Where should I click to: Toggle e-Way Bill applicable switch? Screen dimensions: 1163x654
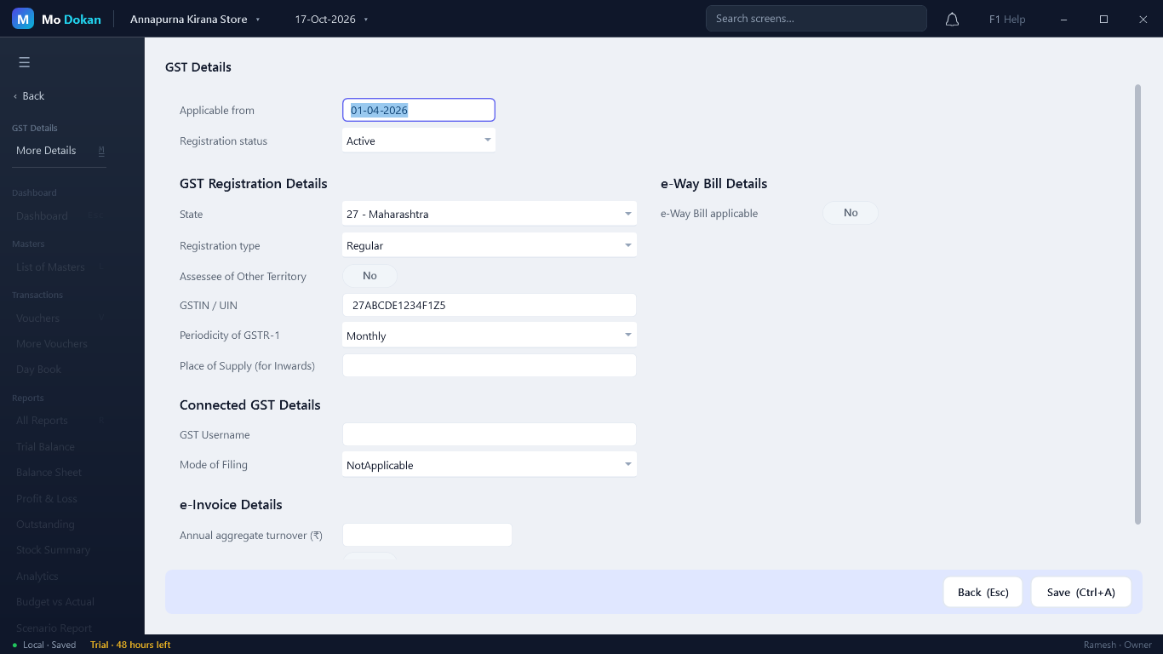click(x=850, y=213)
